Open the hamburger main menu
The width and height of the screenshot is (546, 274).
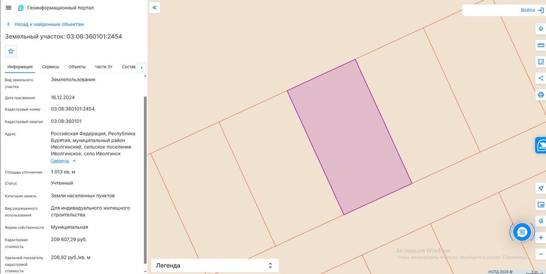(x=8, y=8)
